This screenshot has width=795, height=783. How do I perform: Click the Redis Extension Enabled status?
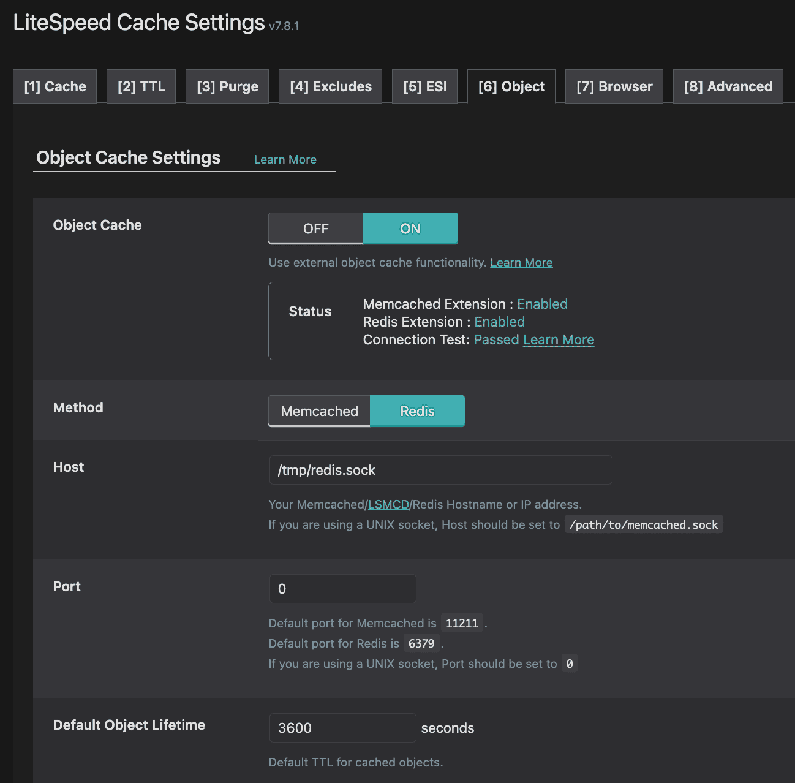[500, 322]
